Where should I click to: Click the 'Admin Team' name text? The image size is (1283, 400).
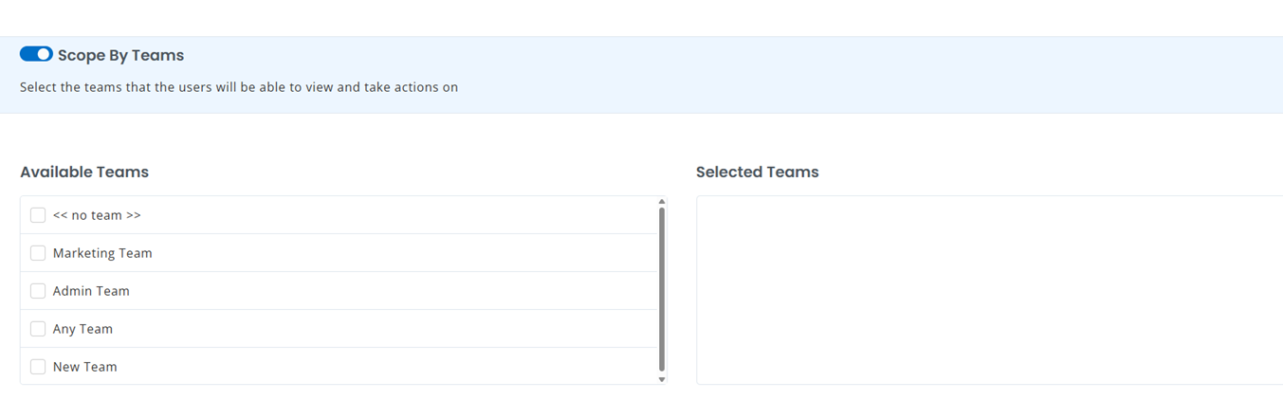91,291
